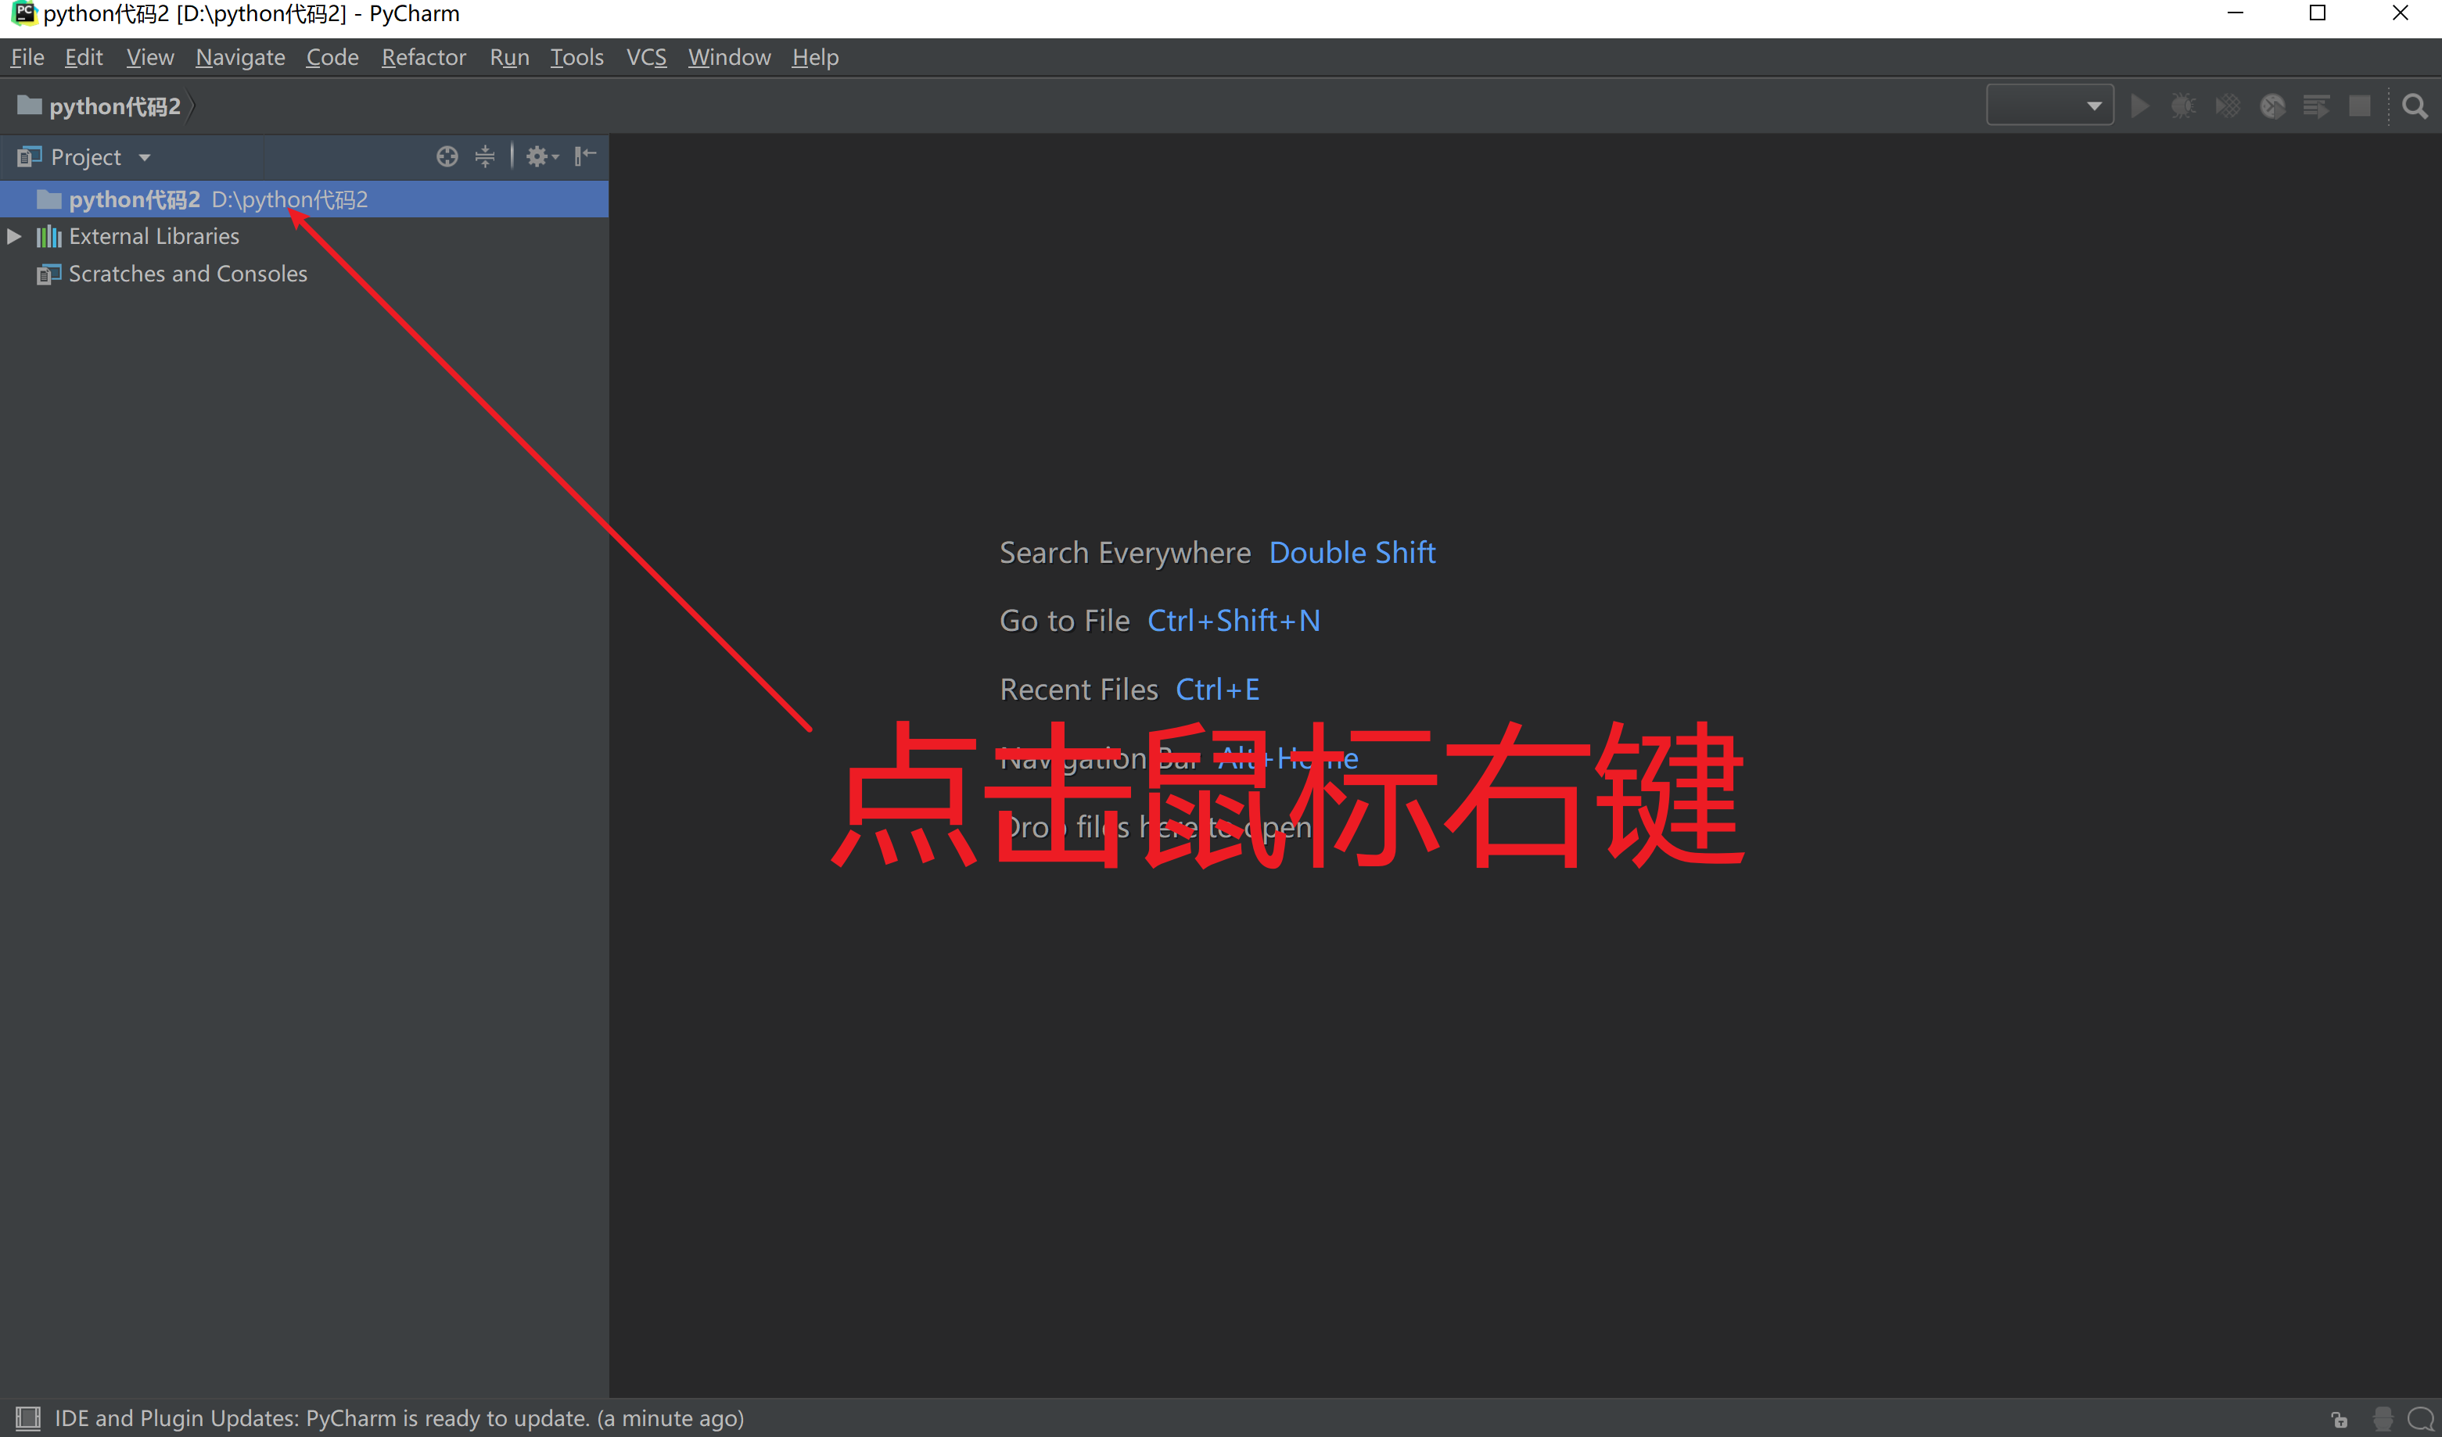Open the Code menu

[332, 57]
